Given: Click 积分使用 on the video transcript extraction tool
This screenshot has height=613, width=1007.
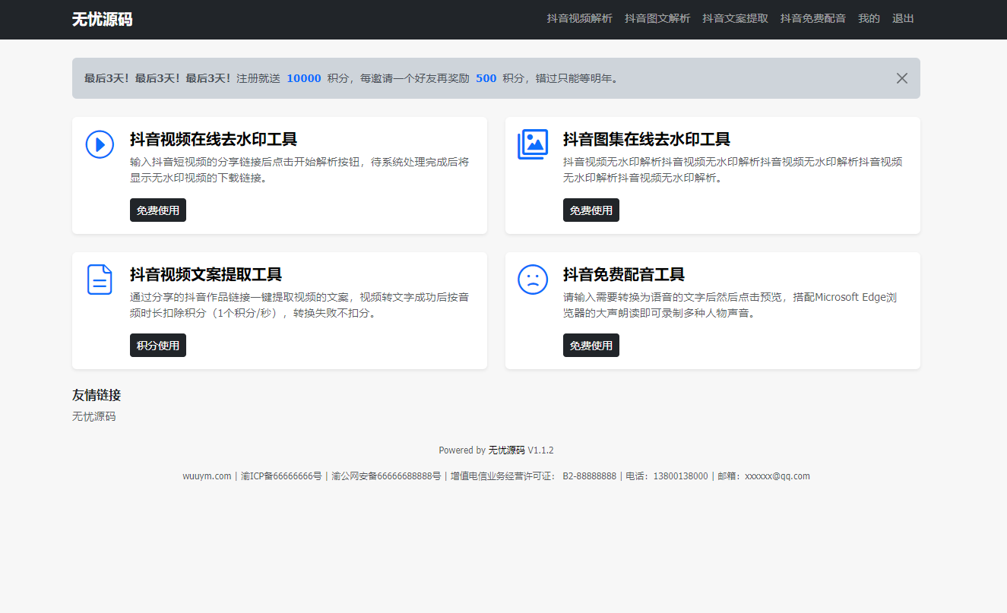Looking at the screenshot, I should (x=158, y=345).
